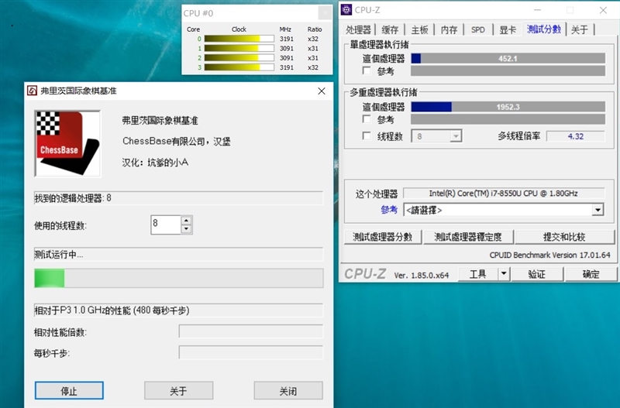The image size is (620, 408).
Task: Select the 測試分數 tab
Action: (544, 29)
